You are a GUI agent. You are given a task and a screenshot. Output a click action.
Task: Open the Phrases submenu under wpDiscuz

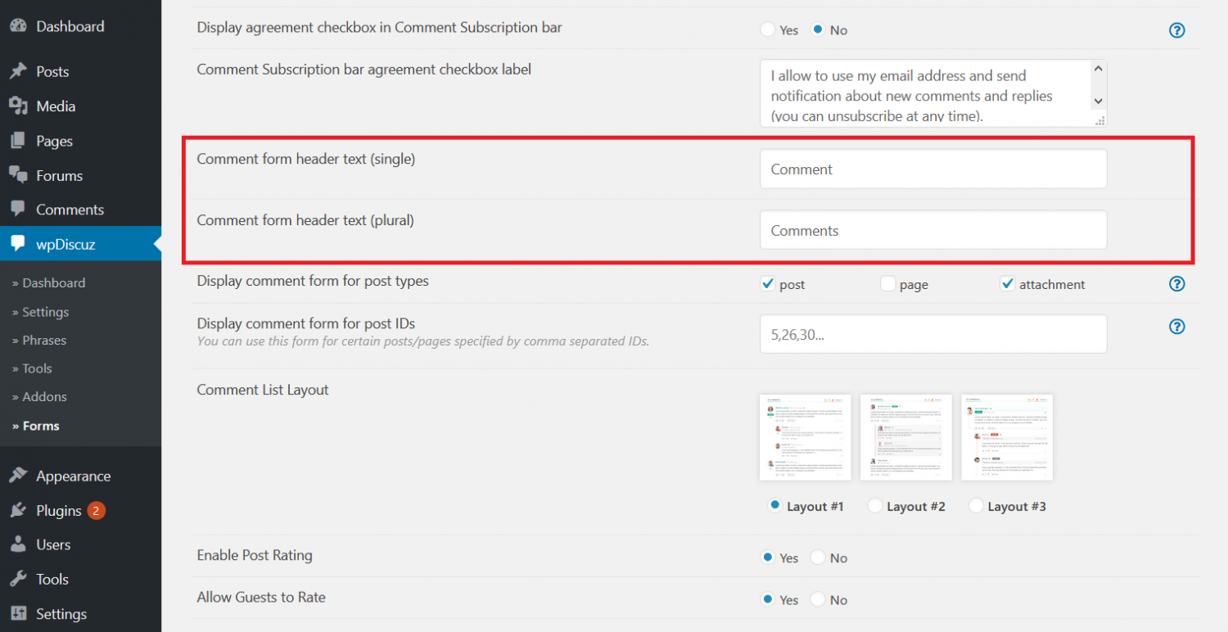point(43,340)
